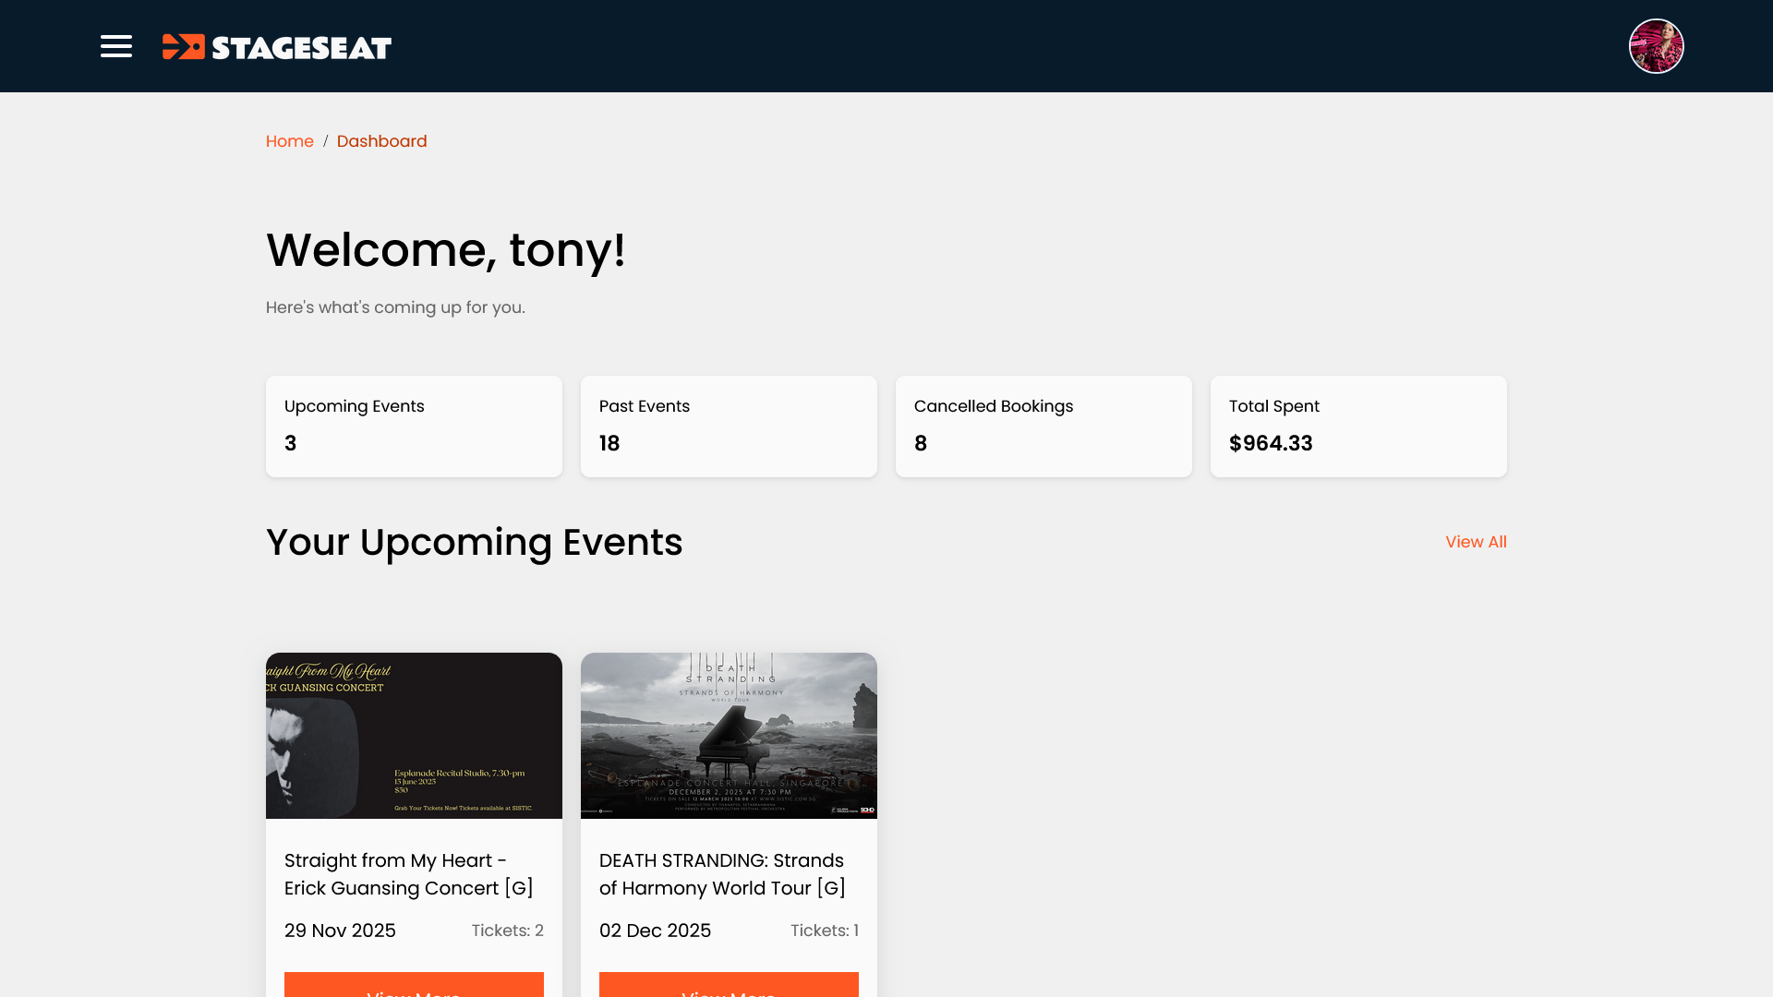Select the Straight from My Heart title
The height and width of the screenshot is (997, 1773).
(407, 874)
